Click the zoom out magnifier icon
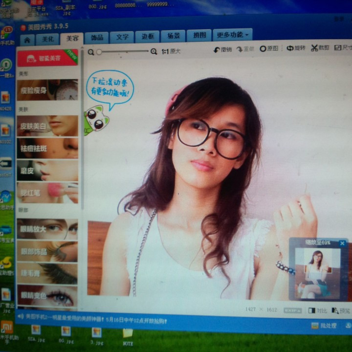Image resolution: width=352 pixels, height=352 pixels. [x=91, y=51]
